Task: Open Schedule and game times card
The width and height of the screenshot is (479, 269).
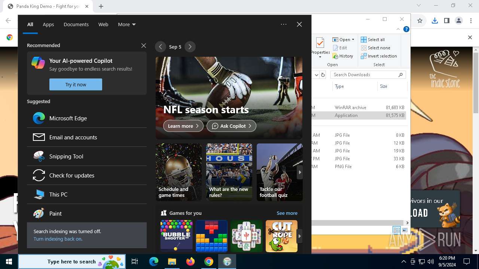Action: coord(179,172)
